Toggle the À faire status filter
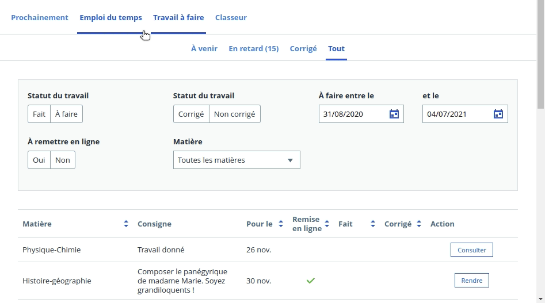Image resolution: width=545 pixels, height=303 pixels. [x=66, y=114]
